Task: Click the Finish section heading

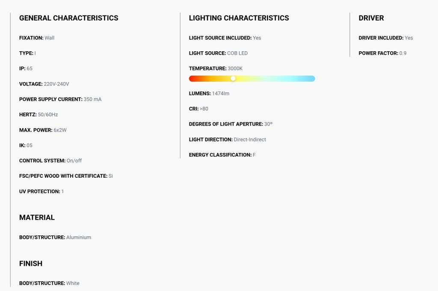Action: coord(31,264)
